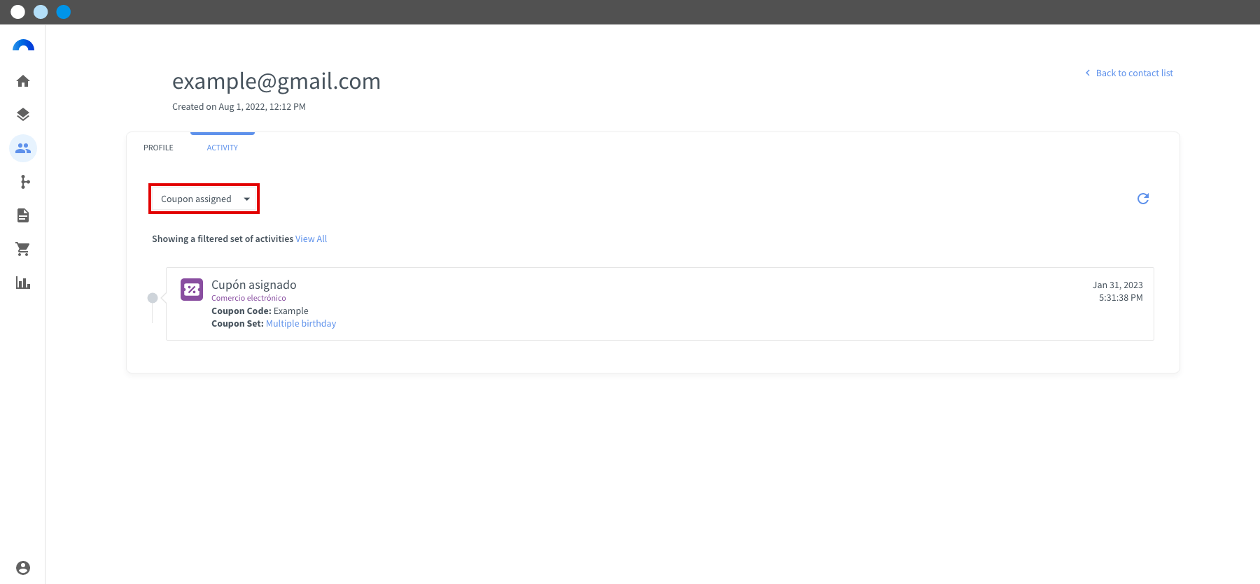Image resolution: width=1260 pixels, height=584 pixels.
Task: Click the timeline dot beside Cupón asignado
Action: [x=153, y=298]
